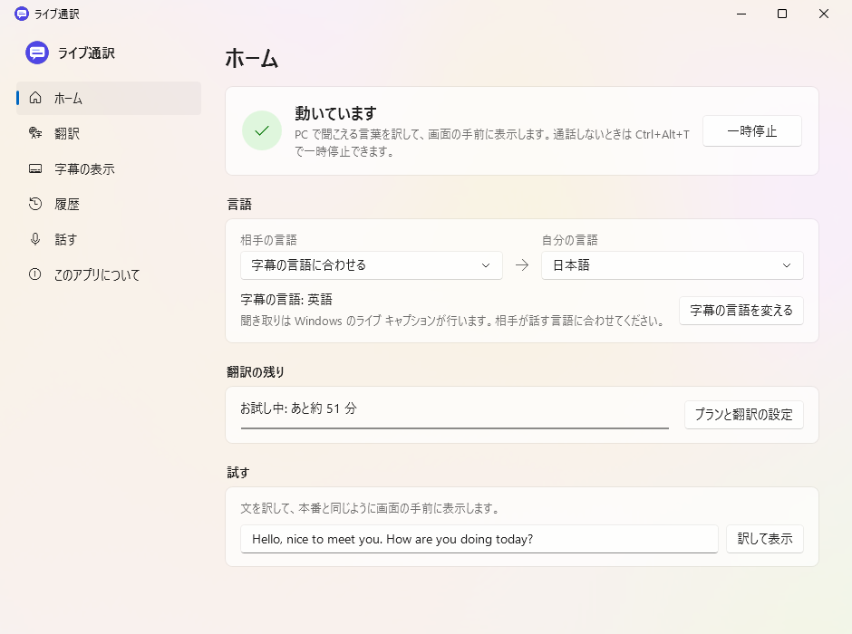
Task: Open プランと翻訳の設定
Action: (744, 415)
